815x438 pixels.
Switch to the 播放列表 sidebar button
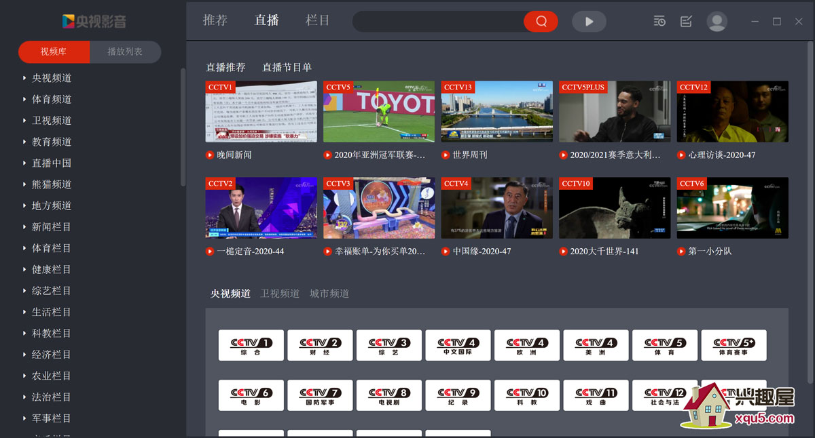(x=125, y=52)
